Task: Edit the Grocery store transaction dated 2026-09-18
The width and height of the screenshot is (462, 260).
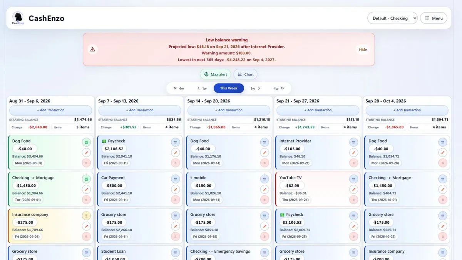Action: pyautogui.click(x=264, y=226)
